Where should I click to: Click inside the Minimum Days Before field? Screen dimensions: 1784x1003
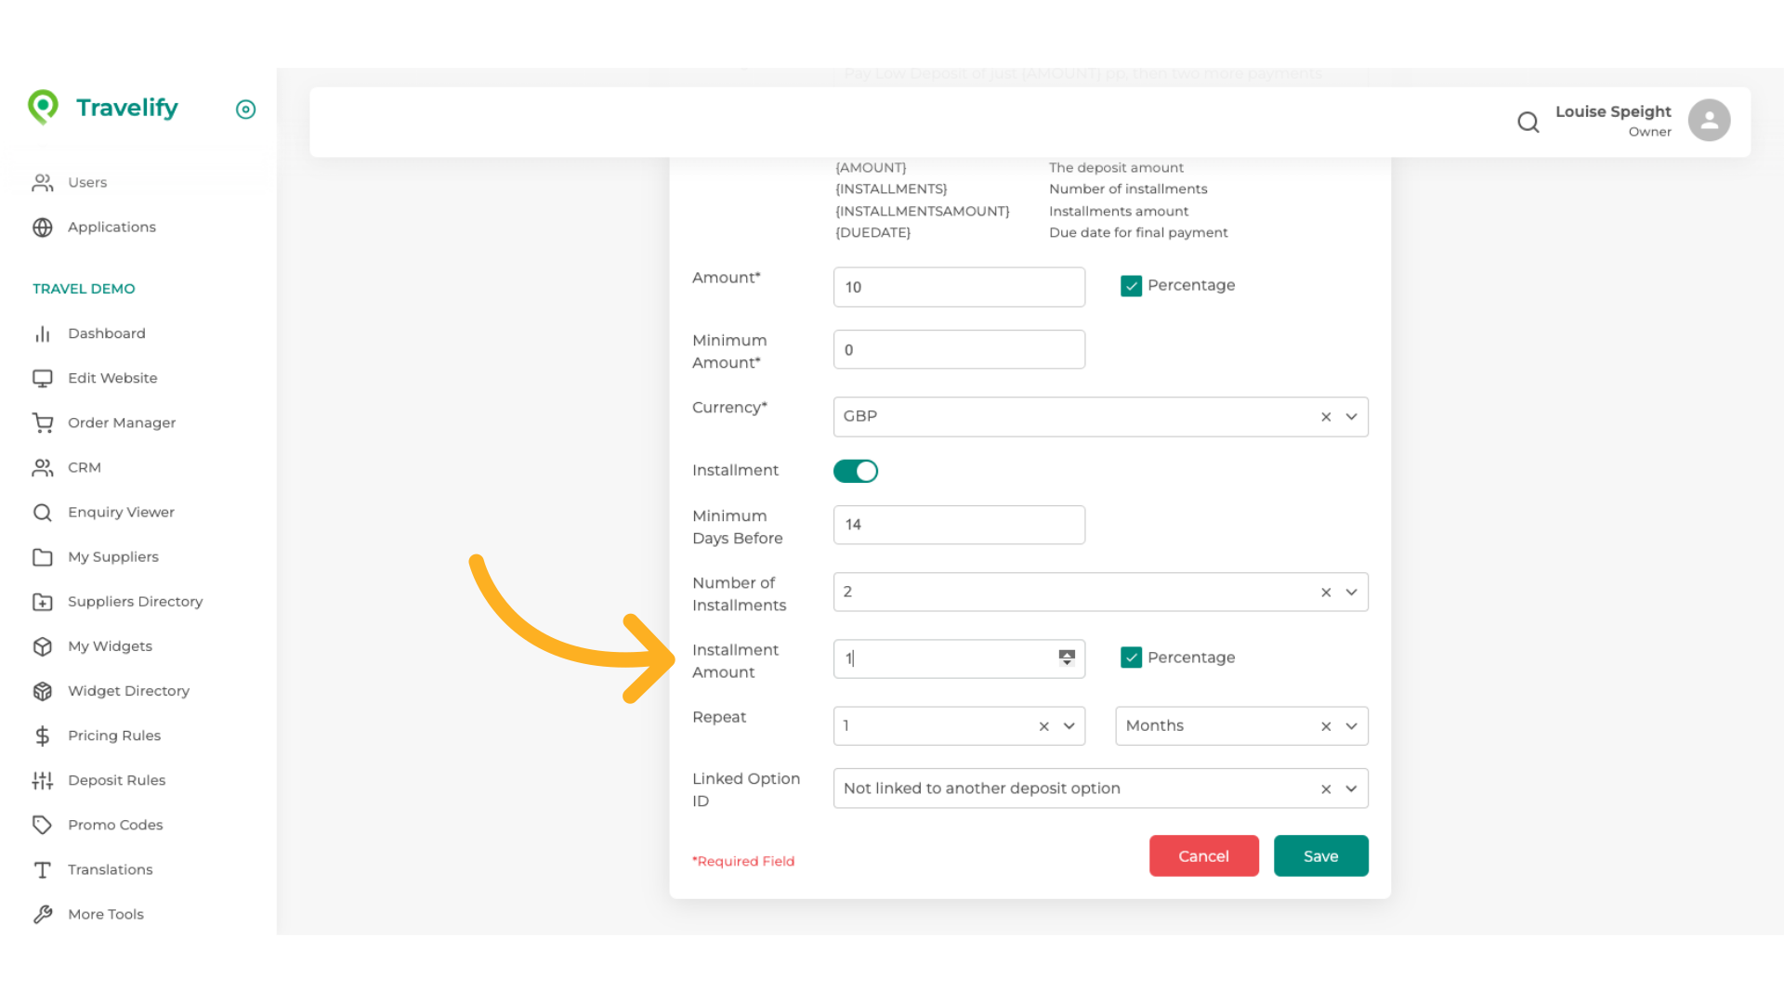point(959,525)
